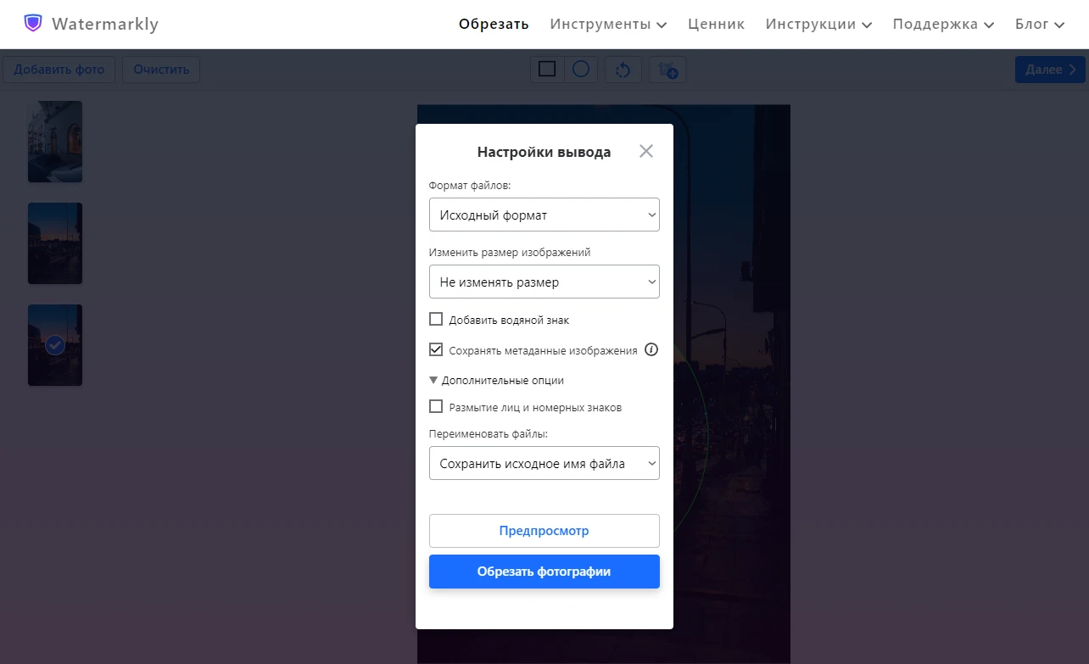Image resolution: width=1089 pixels, height=664 pixels.
Task: Select the first photo thumbnail
Action: pyautogui.click(x=55, y=142)
